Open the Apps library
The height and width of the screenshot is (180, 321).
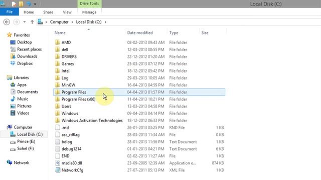pos(22,84)
